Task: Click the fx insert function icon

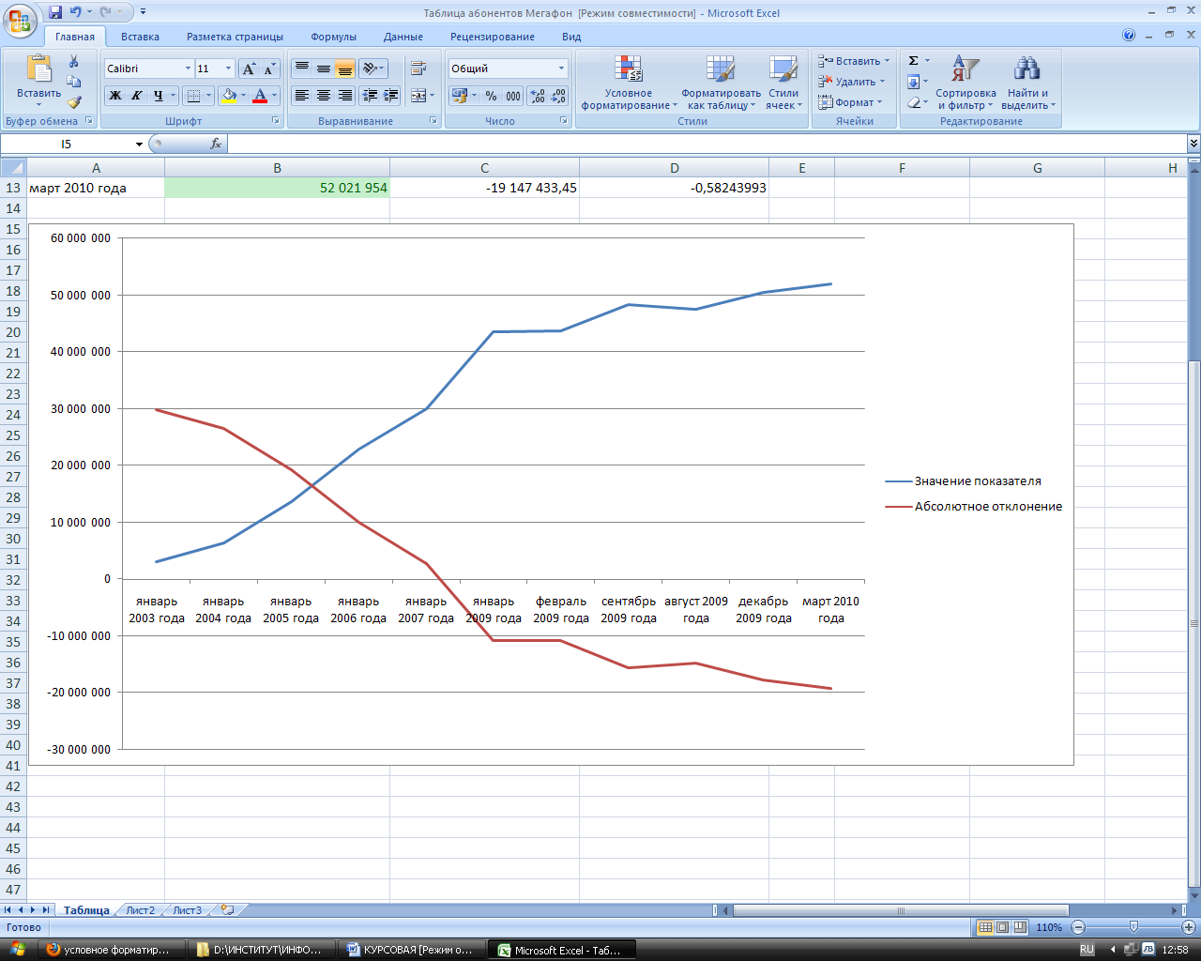Action: click(x=216, y=144)
